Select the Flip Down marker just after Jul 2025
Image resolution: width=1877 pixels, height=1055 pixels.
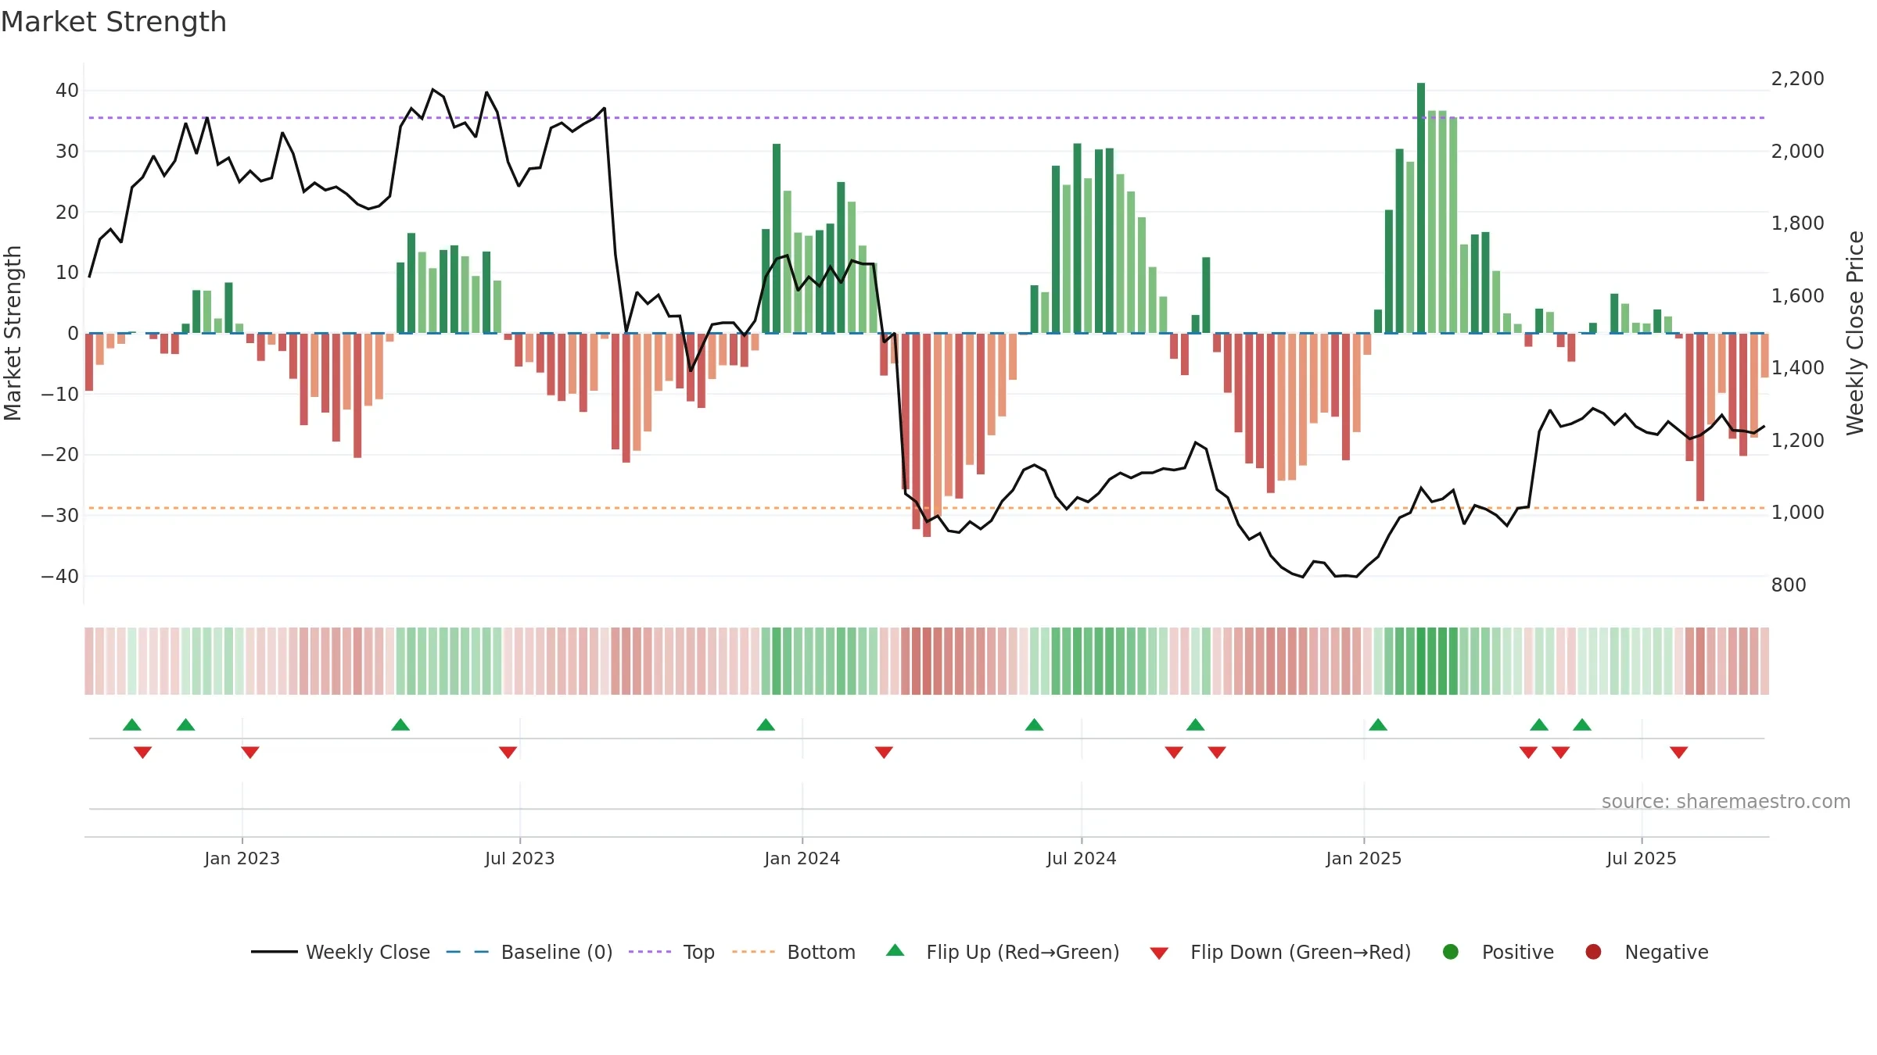[x=1678, y=752]
